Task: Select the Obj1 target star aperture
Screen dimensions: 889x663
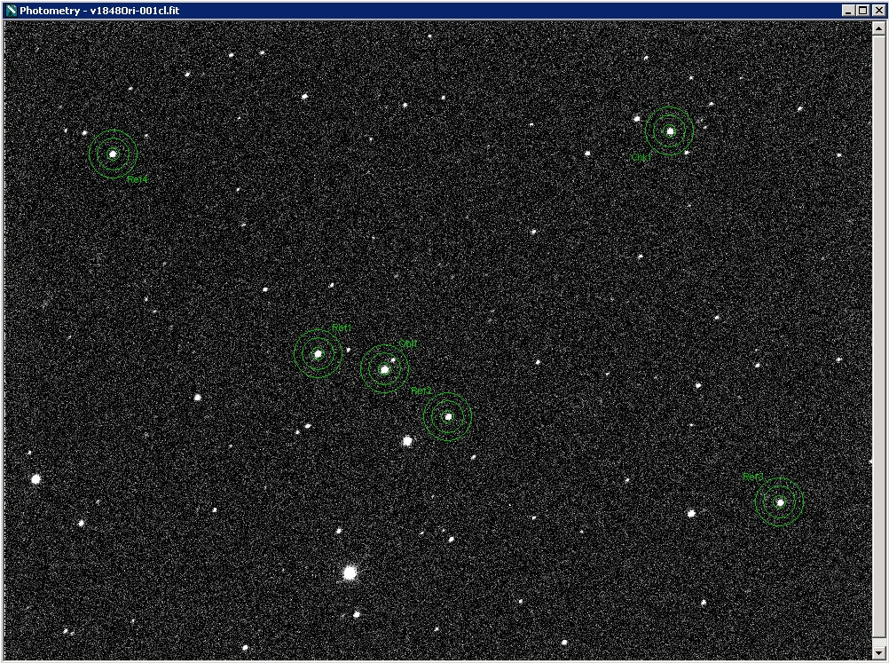Action: click(x=384, y=369)
